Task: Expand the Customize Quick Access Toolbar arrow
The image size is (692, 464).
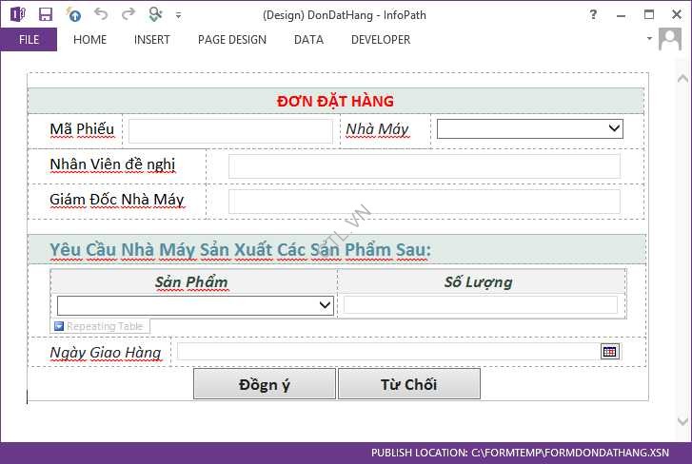Action: point(179,15)
